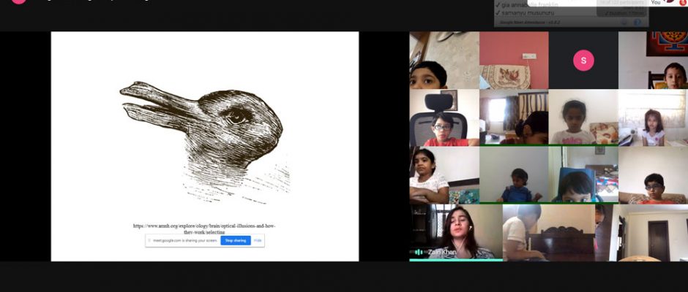Hide the screen sharing notification bar

coord(258,240)
